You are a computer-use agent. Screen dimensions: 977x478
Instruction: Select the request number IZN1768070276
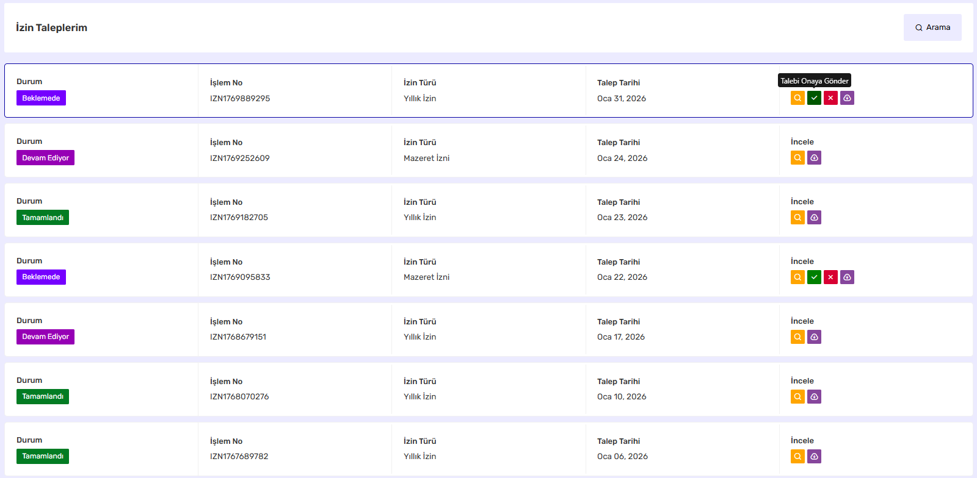(239, 397)
